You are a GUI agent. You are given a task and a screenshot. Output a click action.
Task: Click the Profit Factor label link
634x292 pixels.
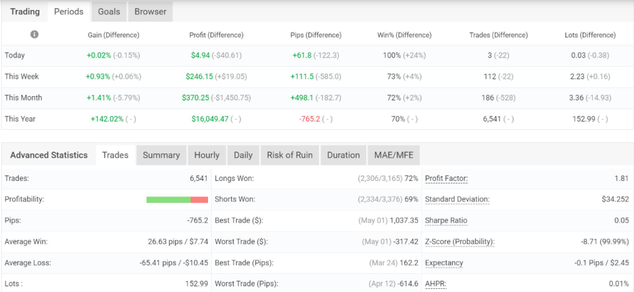tap(446, 178)
